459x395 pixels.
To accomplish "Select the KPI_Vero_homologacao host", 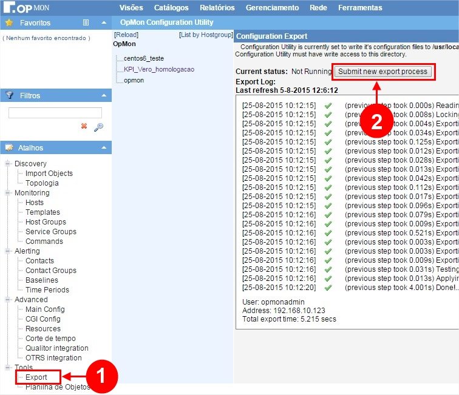I will click(x=158, y=69).
